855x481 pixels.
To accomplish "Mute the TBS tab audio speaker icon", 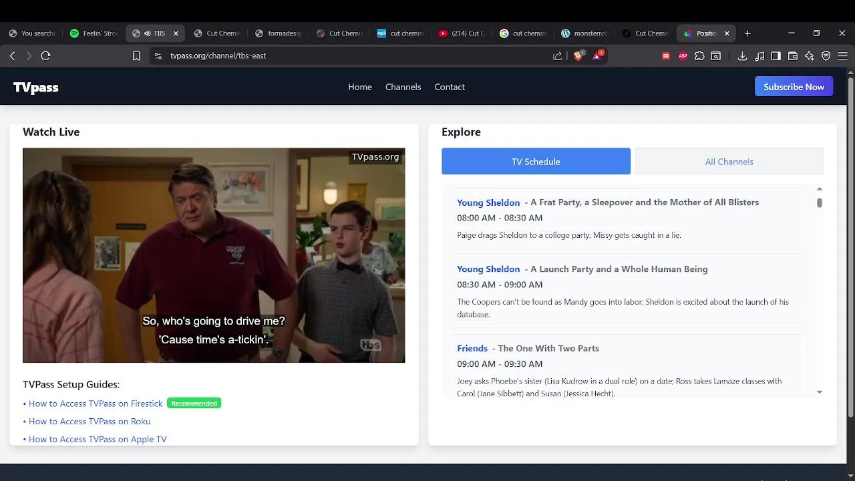I will pyautogui.click(x=148, y=33).
